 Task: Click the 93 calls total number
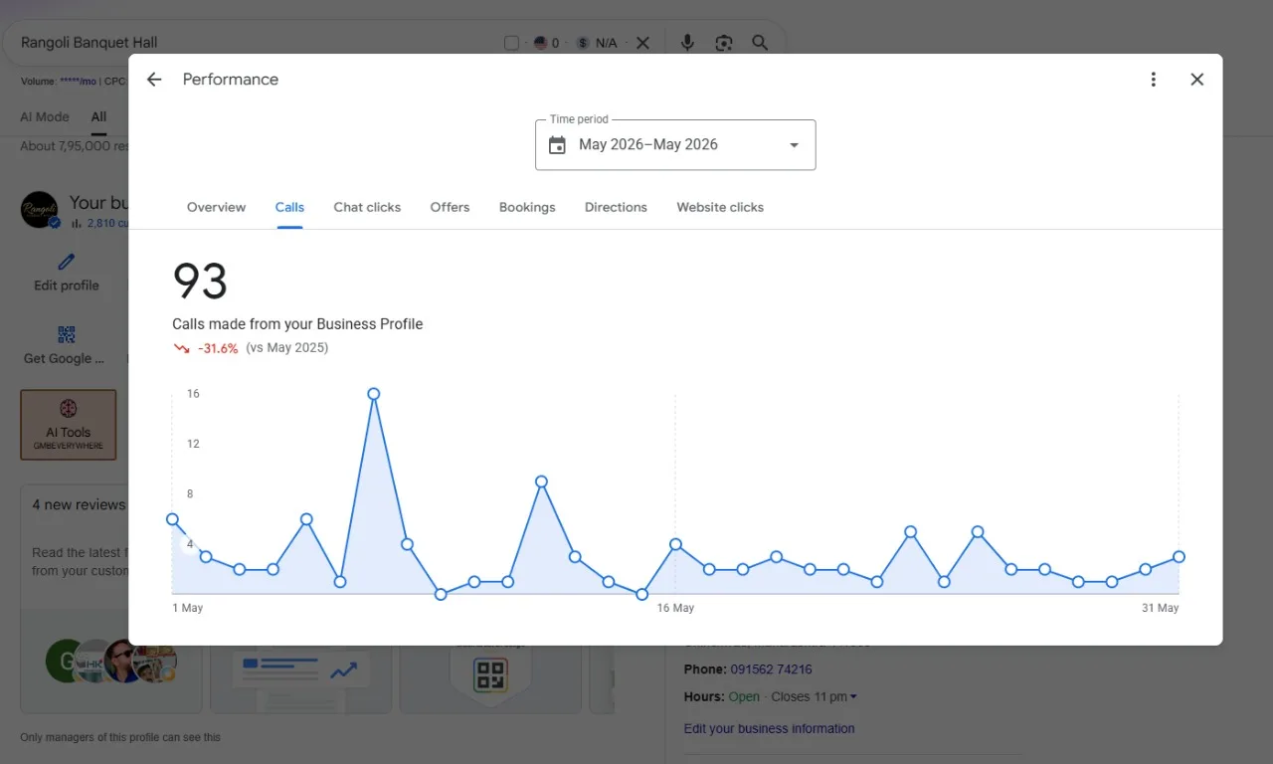[x=200, y=282]
